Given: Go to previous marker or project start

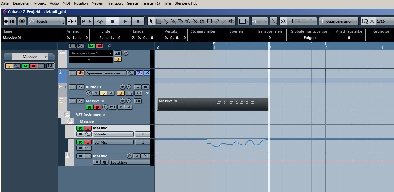Looking at the screenshot, I should (84, 21).
